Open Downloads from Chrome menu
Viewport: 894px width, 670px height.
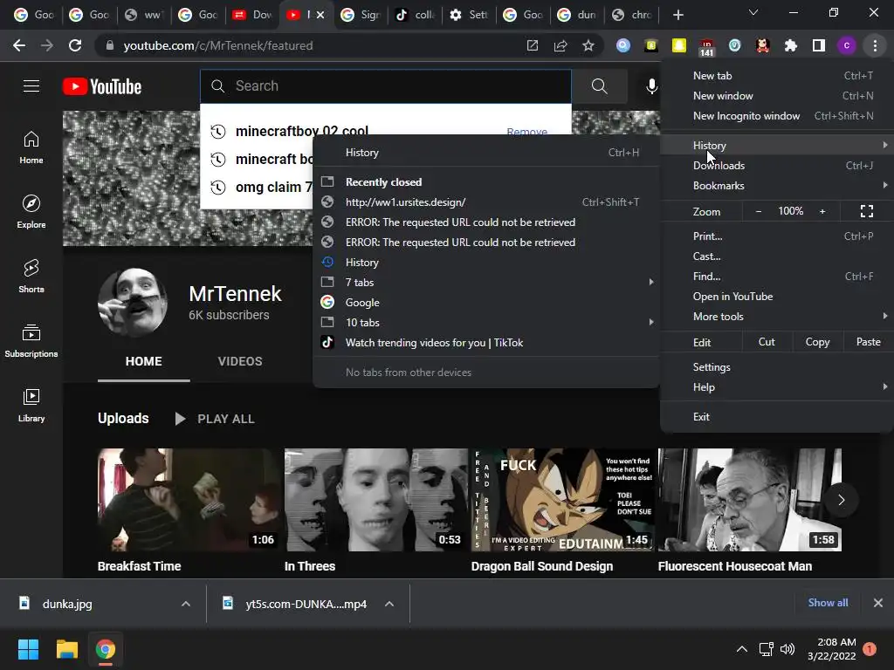776,166
